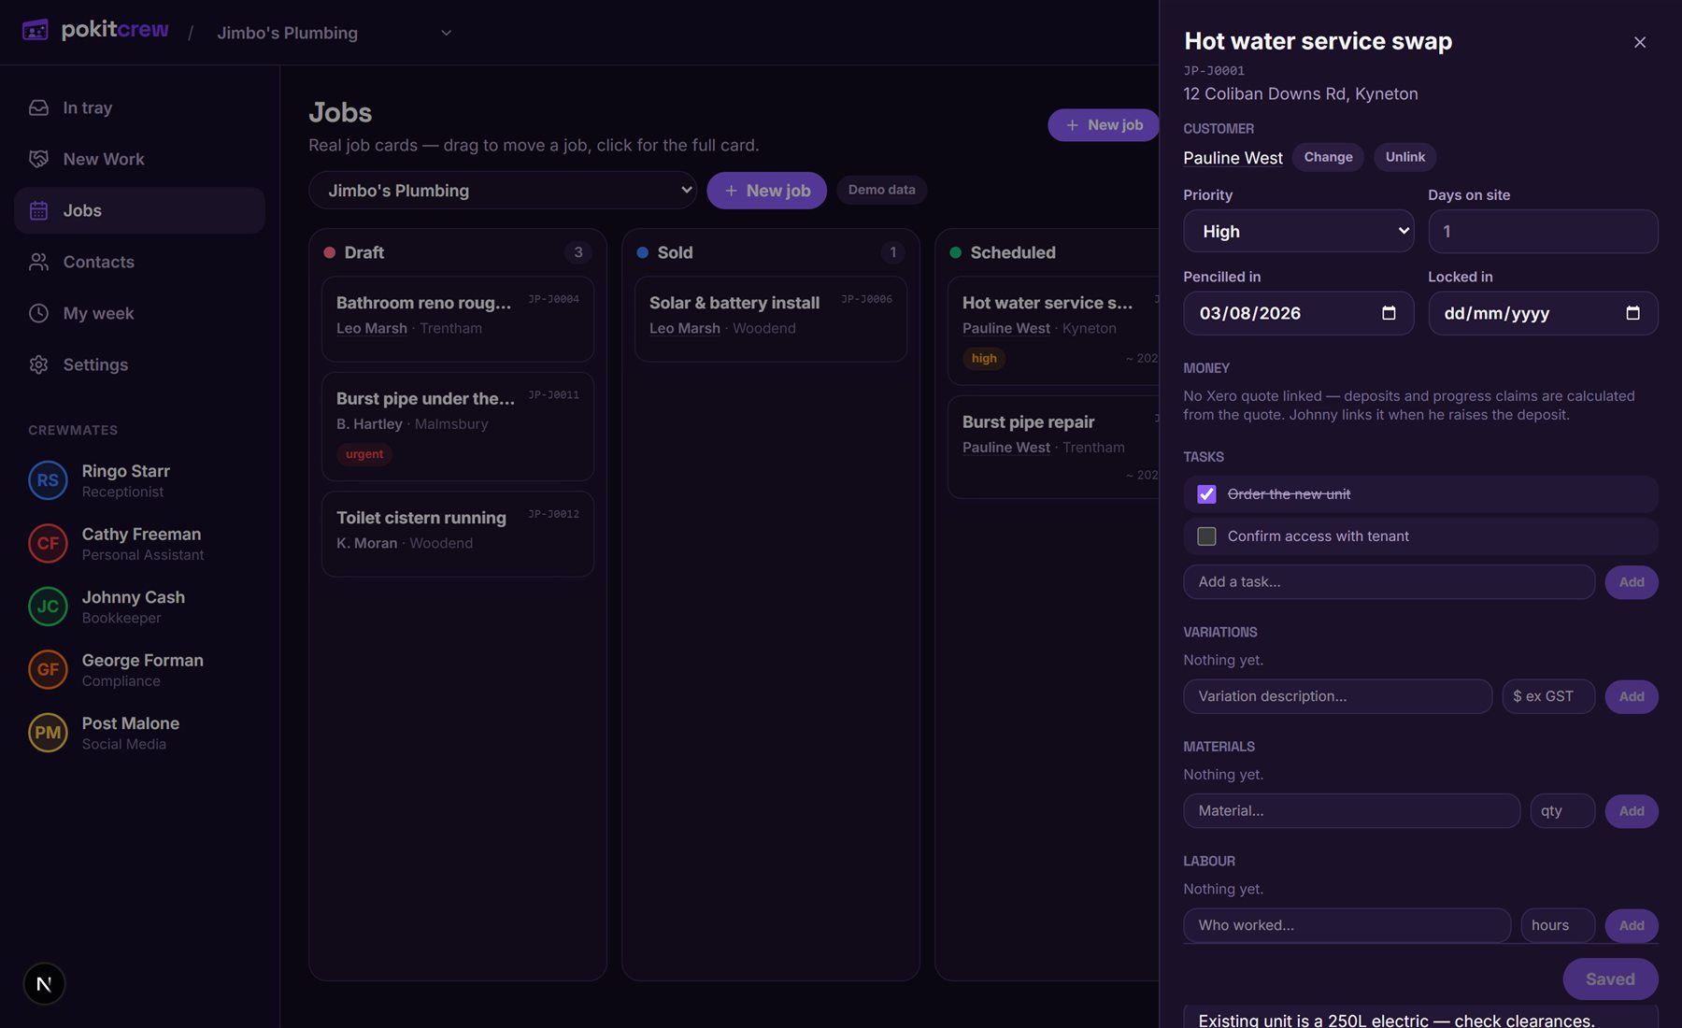Click the round N badge icon
Image resolution: width=1682 pixels, height=1028 pixels.
(44, 983)
